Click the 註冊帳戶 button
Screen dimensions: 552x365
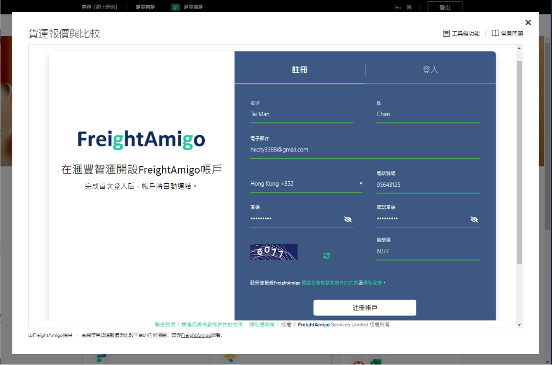click(x=365, y=308)
